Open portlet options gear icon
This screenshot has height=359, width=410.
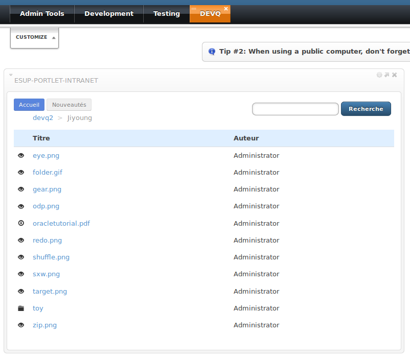tap(379, 75)
